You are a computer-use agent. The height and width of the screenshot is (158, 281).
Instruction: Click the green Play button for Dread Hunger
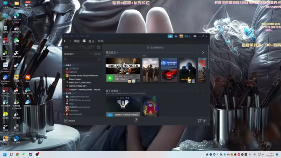tap(110, 78)
